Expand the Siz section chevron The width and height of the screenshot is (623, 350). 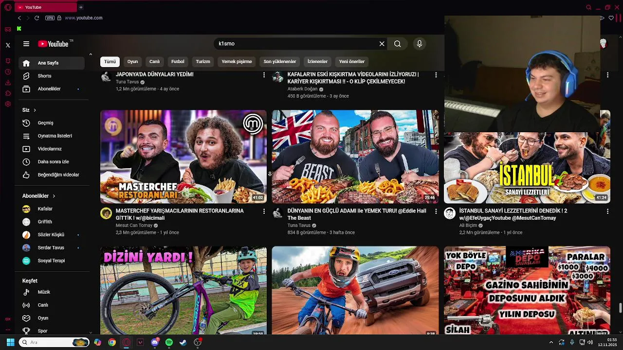[x=35, y=110]
